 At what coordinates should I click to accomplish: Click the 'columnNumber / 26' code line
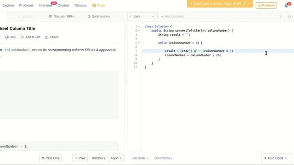(193, 55)
